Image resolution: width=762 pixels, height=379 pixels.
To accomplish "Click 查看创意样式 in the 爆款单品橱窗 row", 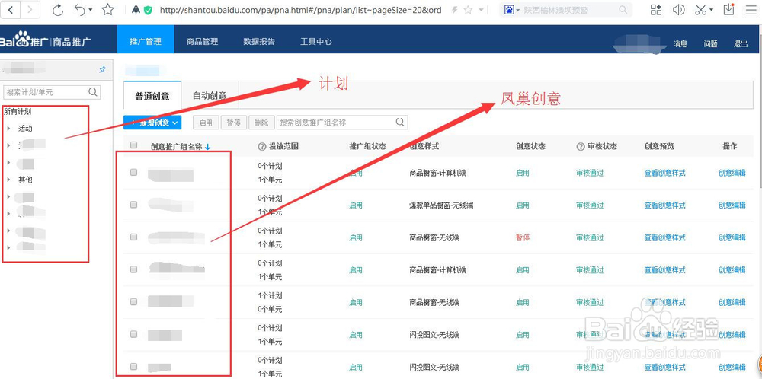I will pos(664,205).
